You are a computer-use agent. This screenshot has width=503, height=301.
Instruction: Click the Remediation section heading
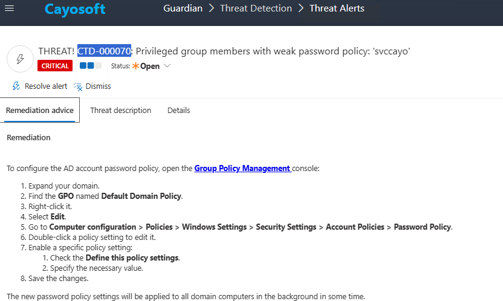(x=28, y=138)
